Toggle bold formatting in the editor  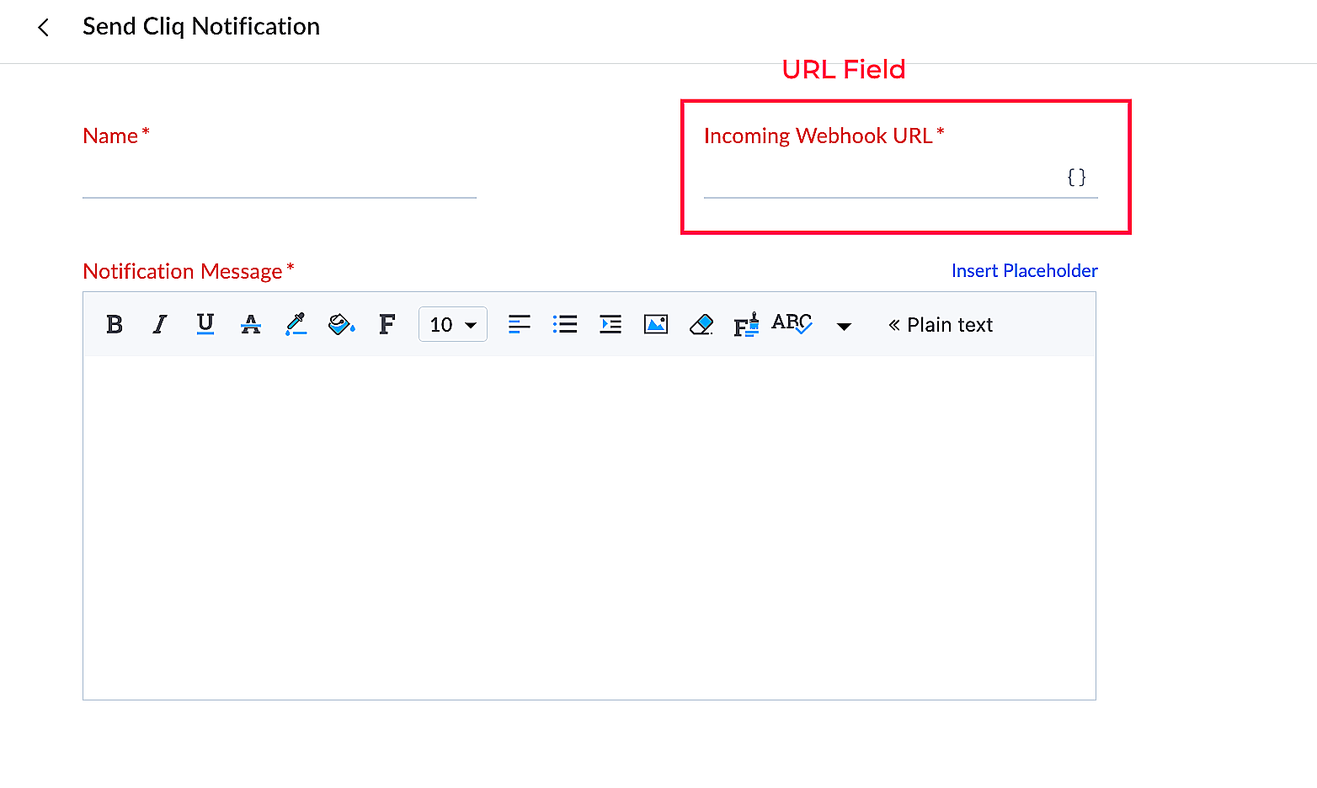[115, 324]
